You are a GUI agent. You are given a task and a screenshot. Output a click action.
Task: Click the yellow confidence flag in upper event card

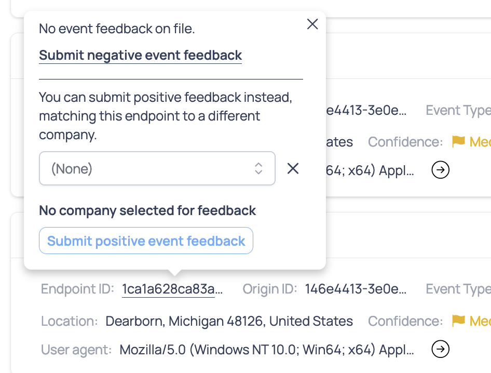[x=458, y=141]
